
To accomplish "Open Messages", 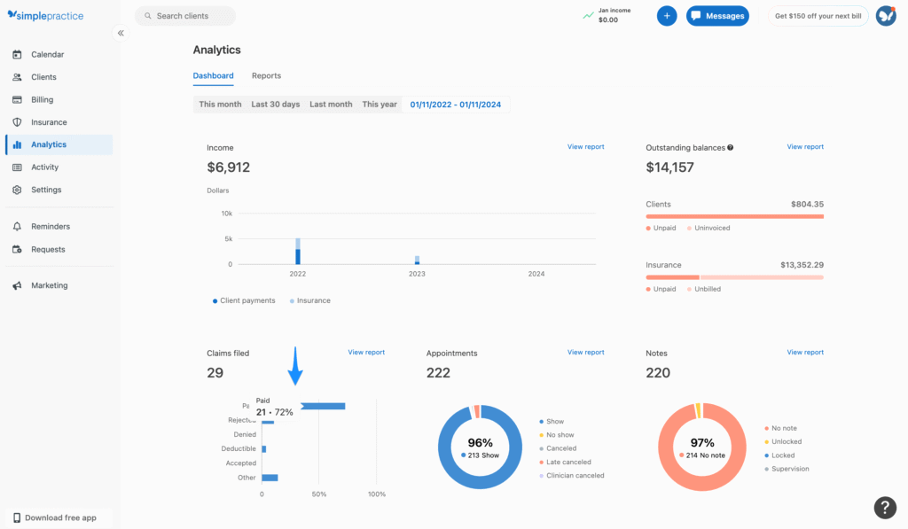I will click(717, 15).
